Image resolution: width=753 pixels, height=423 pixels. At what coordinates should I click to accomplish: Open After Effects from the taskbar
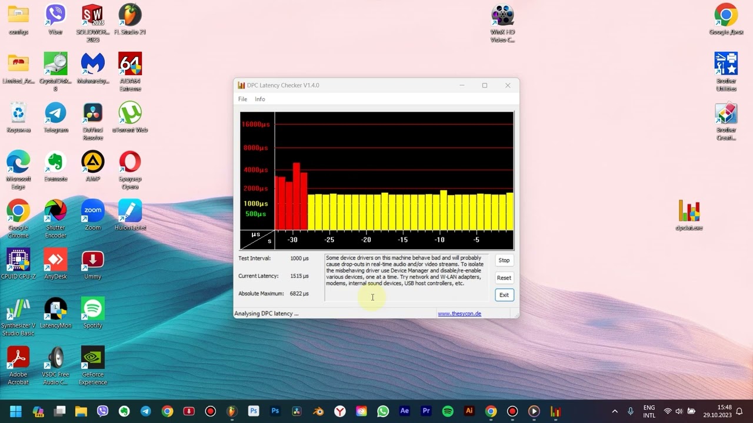point(404,411)
